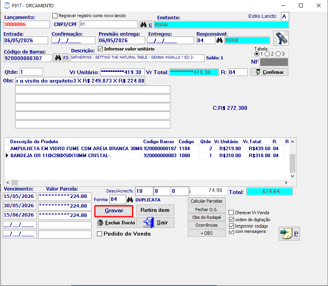The width and height of the screenshot is (328, 286).
Task: Click the Gravar button
Action: pyautogui.click(x=114, y=211)
